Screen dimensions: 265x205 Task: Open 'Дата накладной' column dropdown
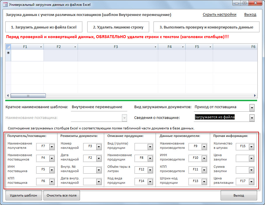click(99, 158)
